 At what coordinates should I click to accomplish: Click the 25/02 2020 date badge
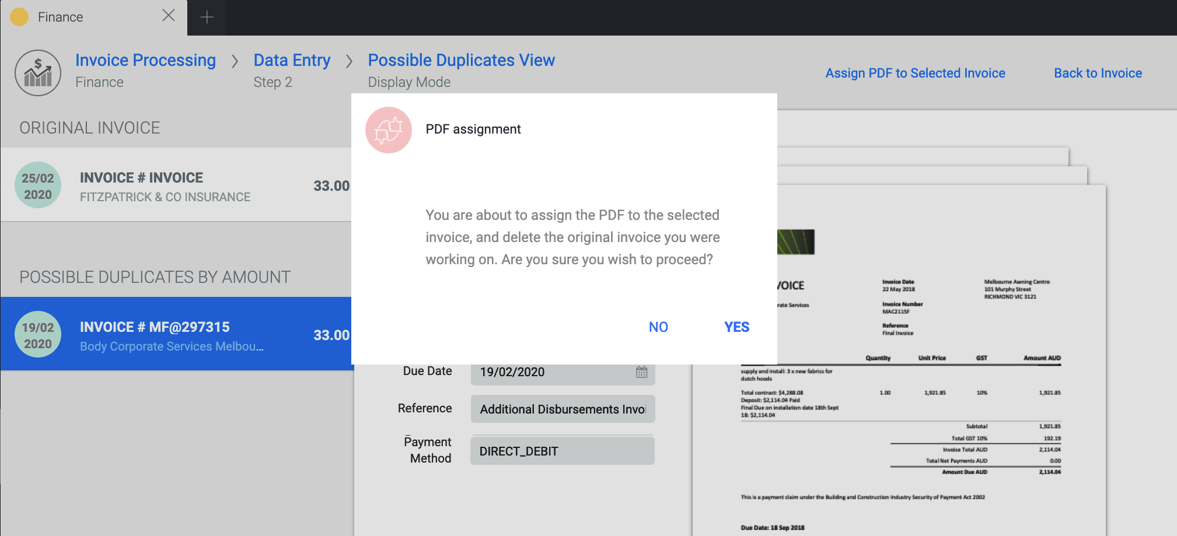(38, 185)
